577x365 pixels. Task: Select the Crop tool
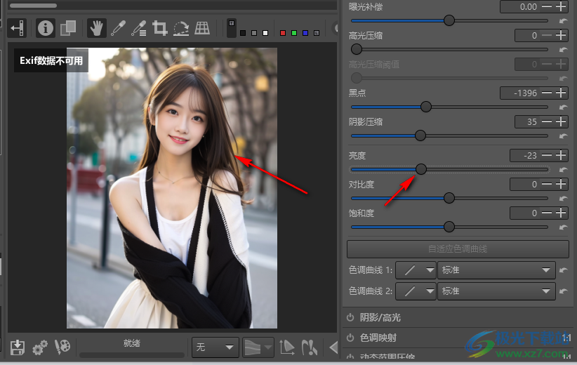160,28
